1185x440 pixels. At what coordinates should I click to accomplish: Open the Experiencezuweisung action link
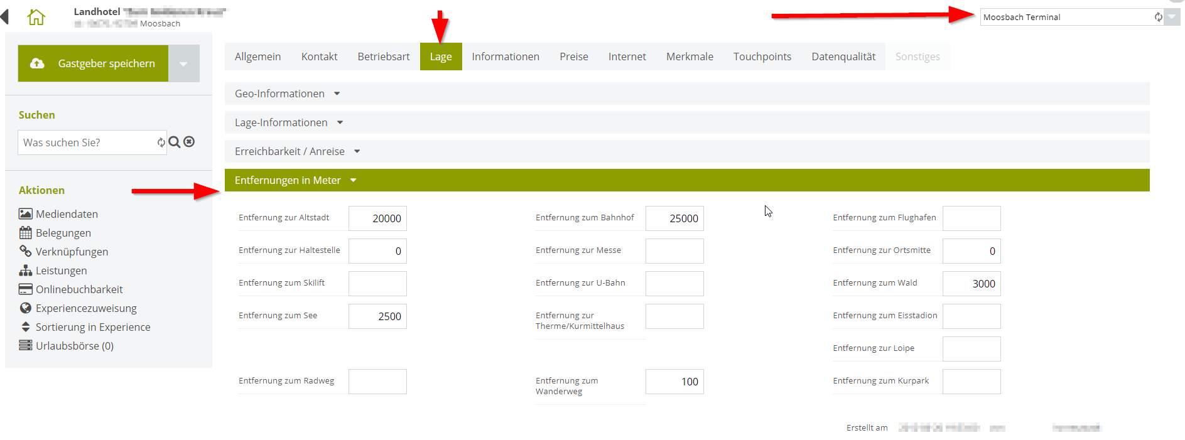(x=86, y=308)
